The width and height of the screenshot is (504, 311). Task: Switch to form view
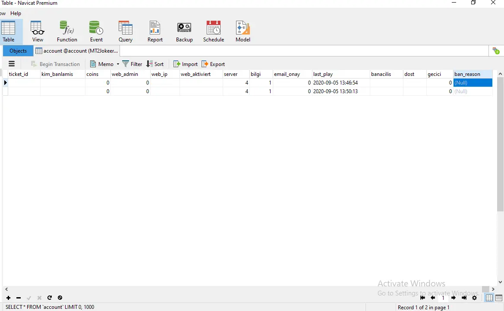499,298
